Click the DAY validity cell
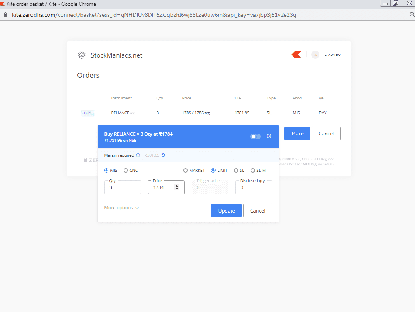415x312 pixels. (323, 113)
